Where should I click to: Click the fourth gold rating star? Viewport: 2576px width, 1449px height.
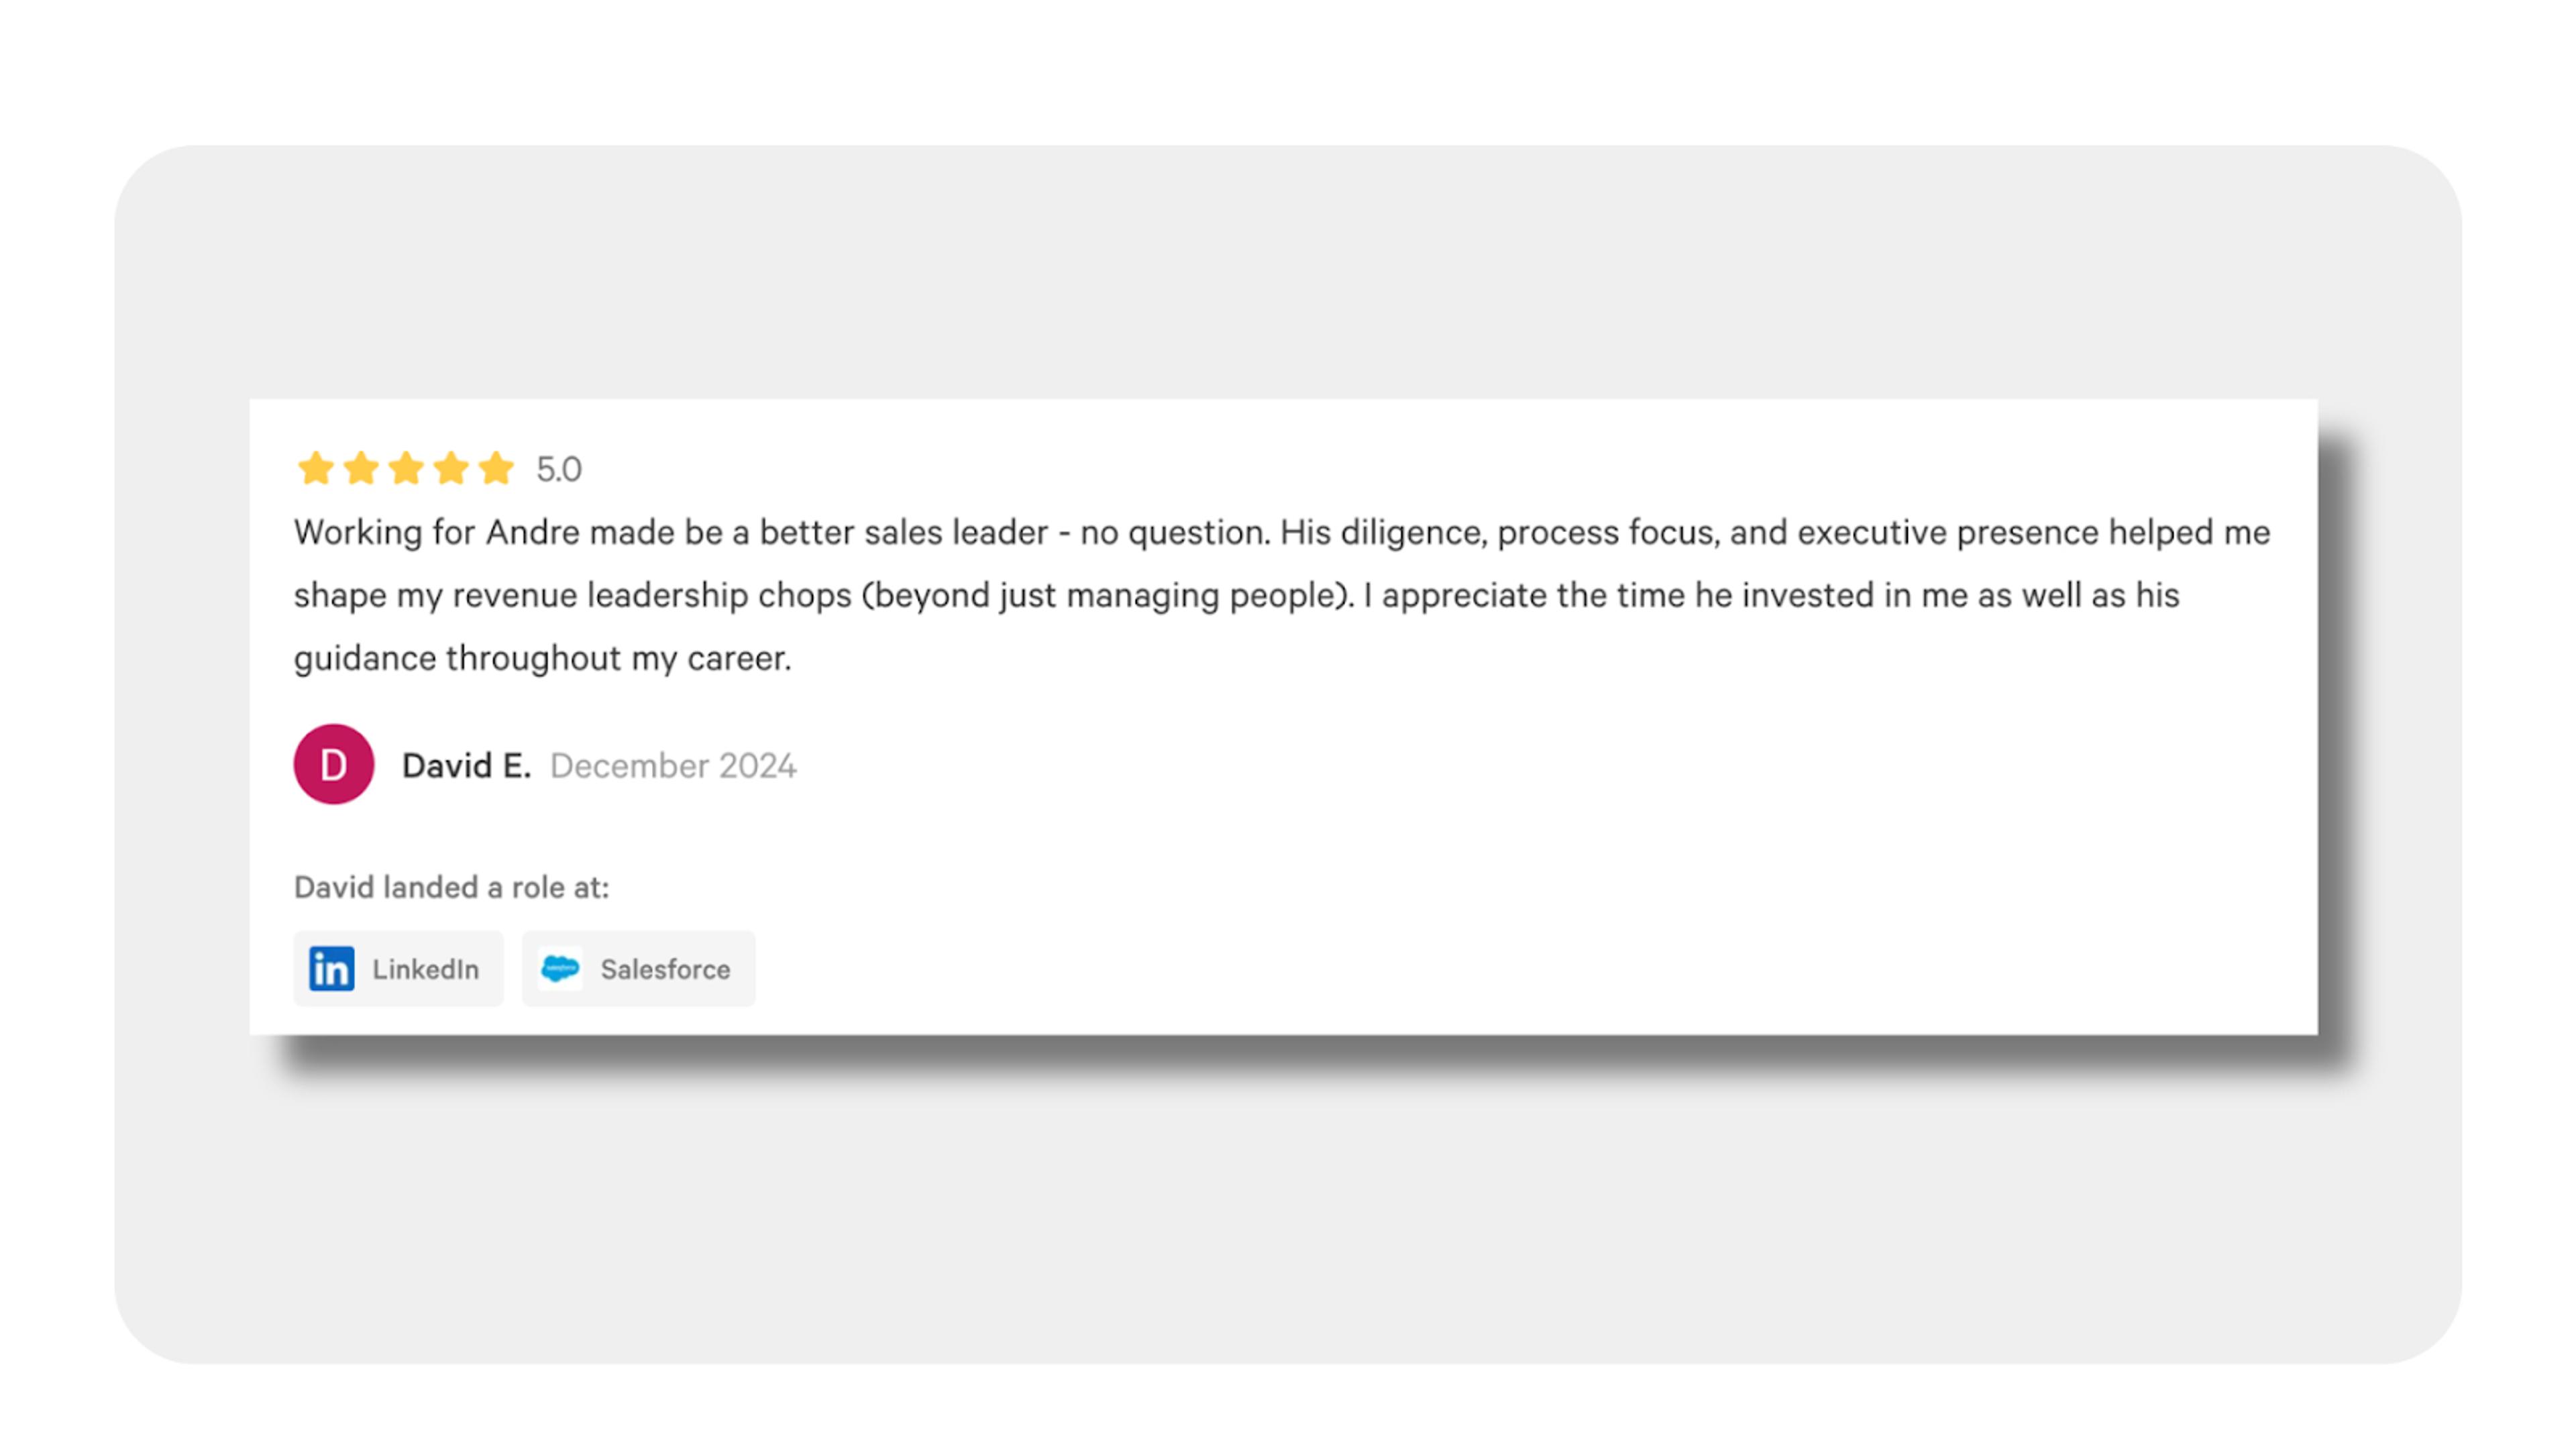451,468
